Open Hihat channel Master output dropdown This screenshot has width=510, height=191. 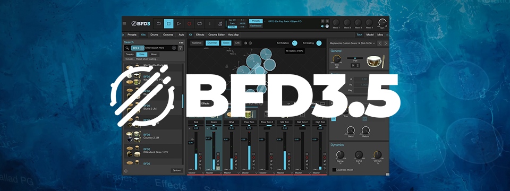(x=232, y=173)
